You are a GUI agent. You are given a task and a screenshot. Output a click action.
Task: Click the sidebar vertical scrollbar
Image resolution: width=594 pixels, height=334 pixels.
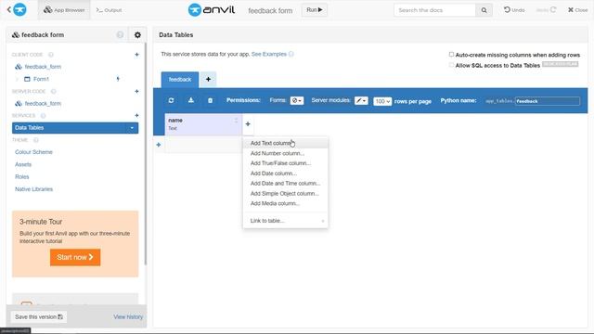click(145, 153)
